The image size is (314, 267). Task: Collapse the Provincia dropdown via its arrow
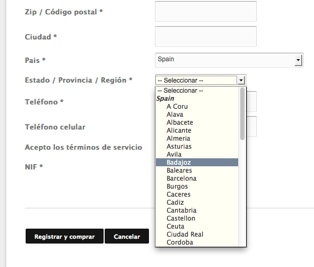point(241,80)
